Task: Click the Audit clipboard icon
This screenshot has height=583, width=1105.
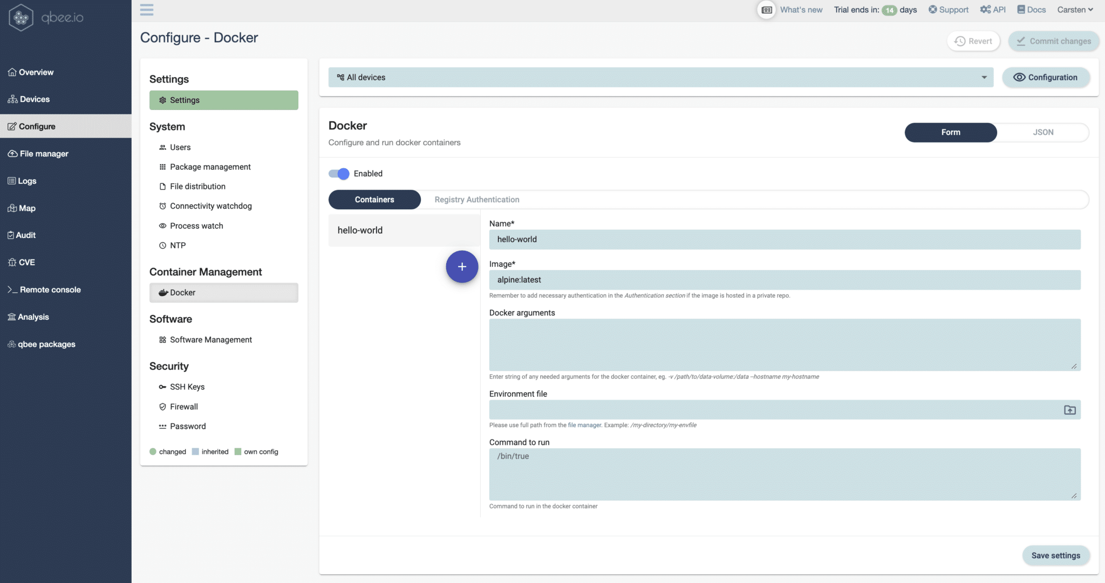Action: point(11,235)
